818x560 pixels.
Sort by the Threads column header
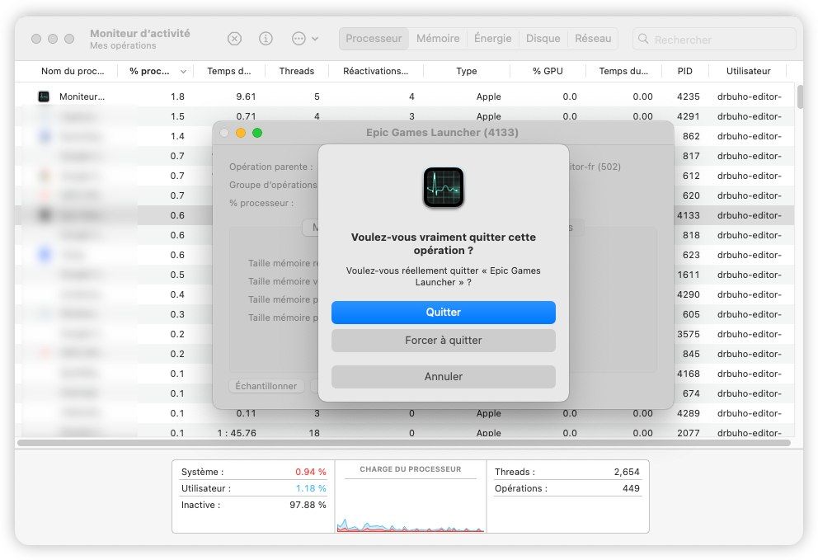296,71
